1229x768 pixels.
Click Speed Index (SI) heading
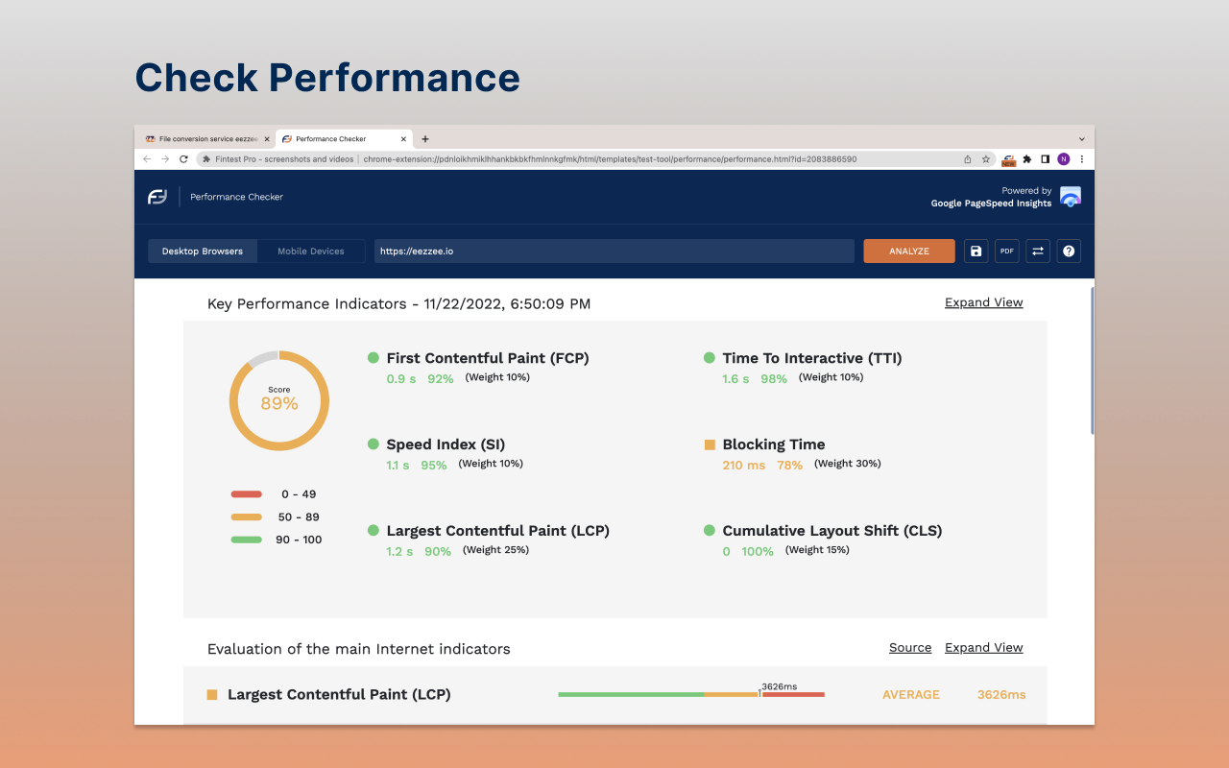(x=446, y=444)
